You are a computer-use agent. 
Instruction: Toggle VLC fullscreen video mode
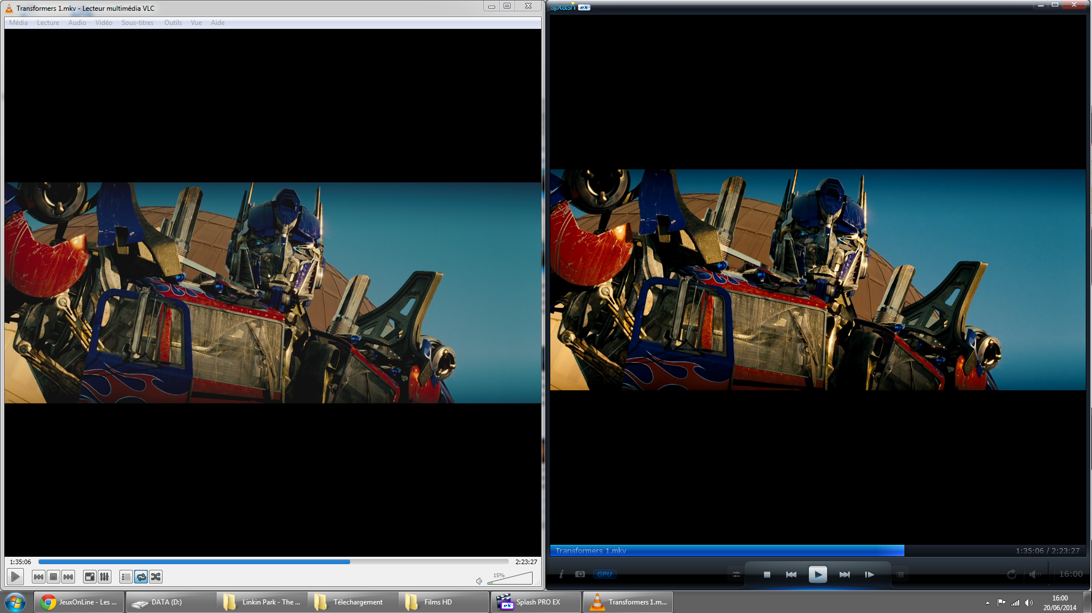click(x=90, y=577)
